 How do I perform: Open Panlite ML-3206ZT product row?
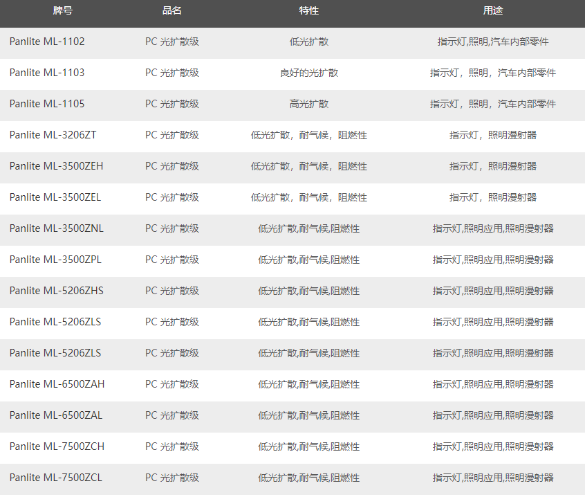click(x=53, y=135)
